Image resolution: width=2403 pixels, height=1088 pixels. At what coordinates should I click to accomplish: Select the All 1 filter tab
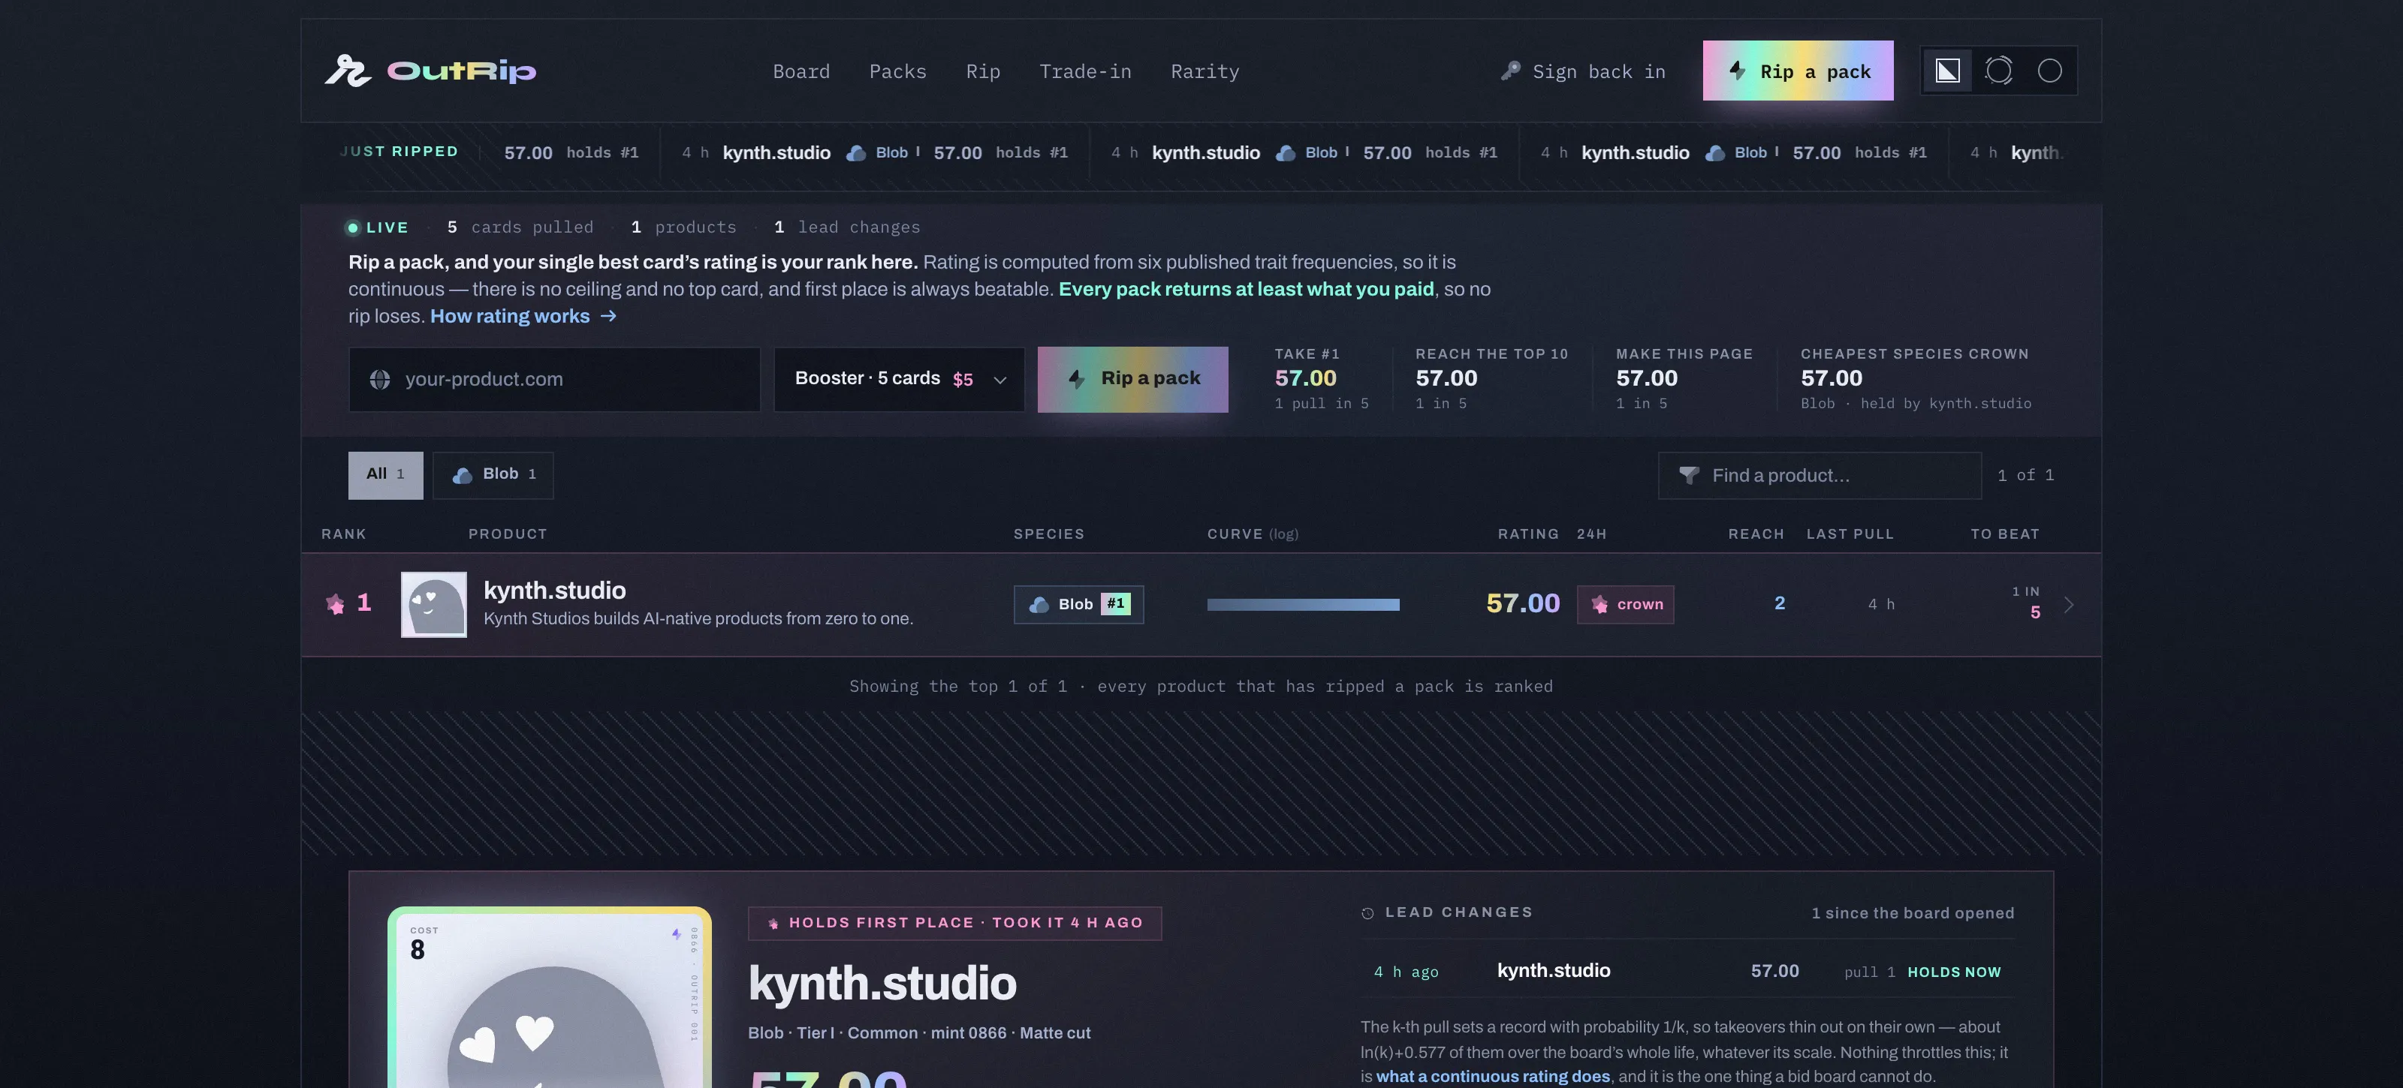click(385, 474)
